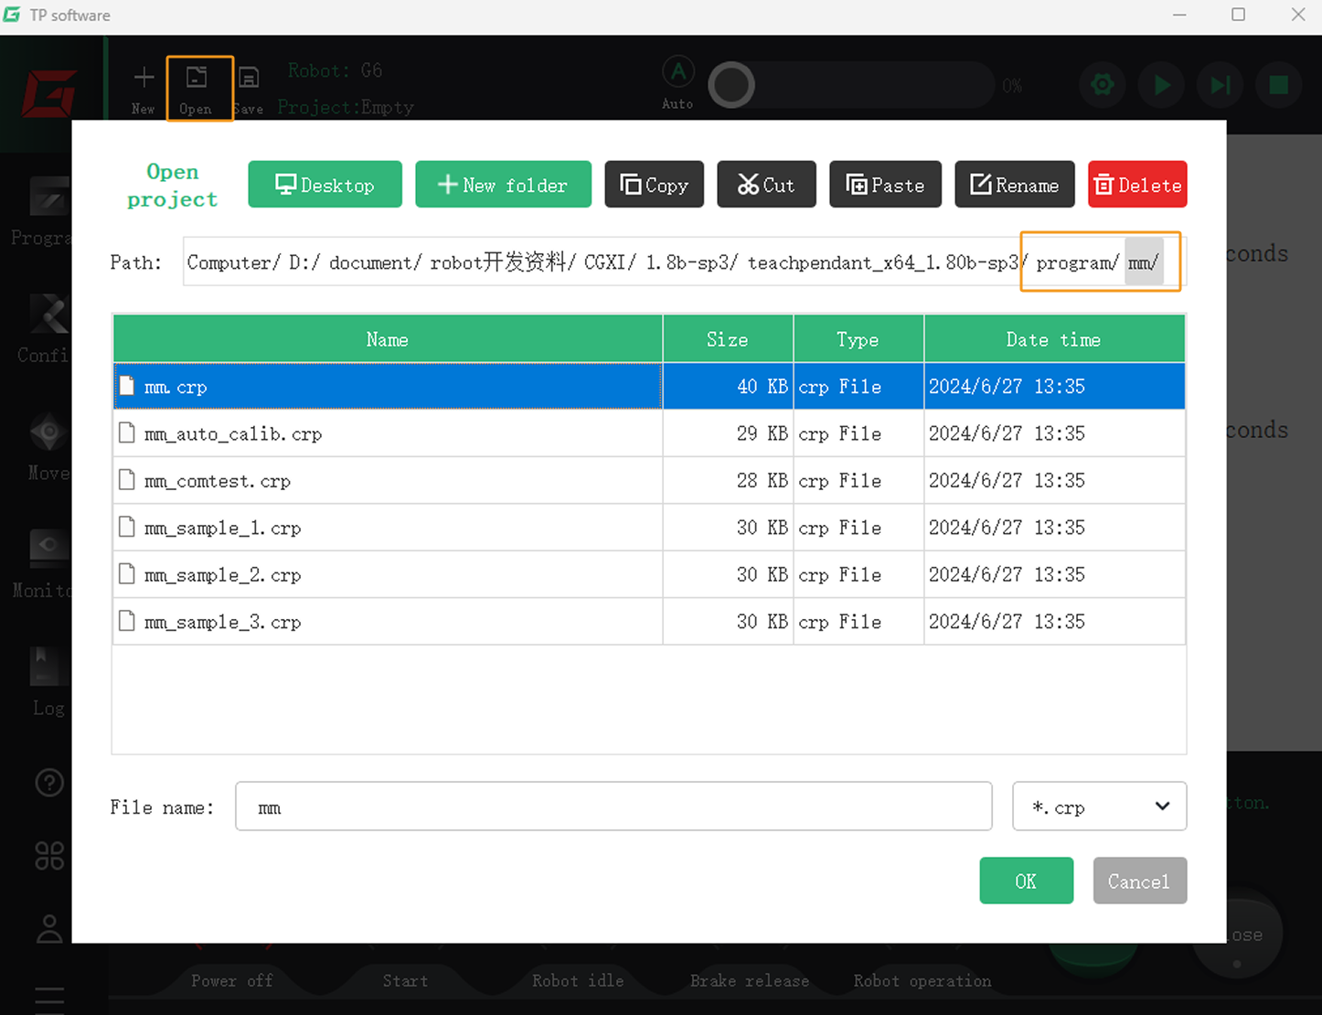Sort by Date time column header
Image resolution: width=1322 pixels, height=1015 pixels.
point(1053,339)
